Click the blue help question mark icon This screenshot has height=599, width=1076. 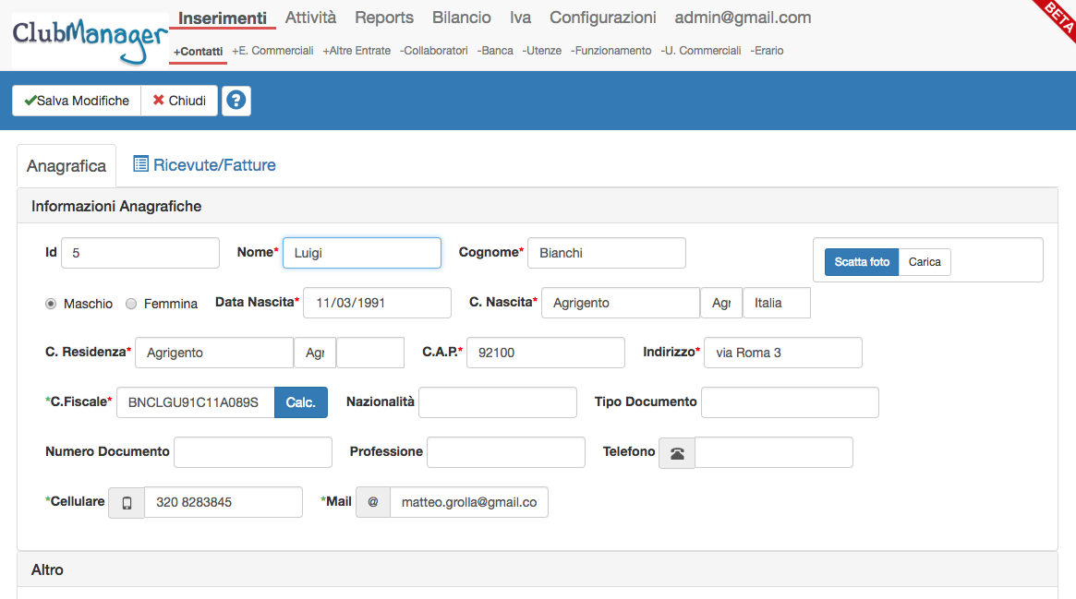coord(236,101)
